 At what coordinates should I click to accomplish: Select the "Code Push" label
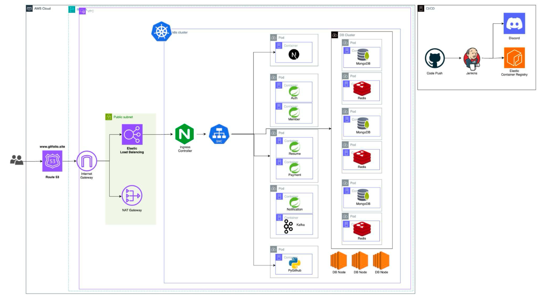[435, 73]
